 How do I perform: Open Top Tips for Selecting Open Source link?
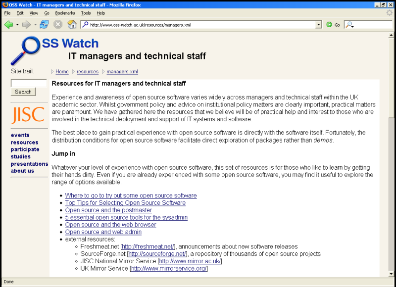[125, 203]
